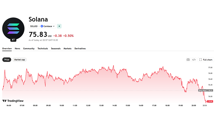Open the Full chart view
The image size is (216, 121).
click(206, 60)
